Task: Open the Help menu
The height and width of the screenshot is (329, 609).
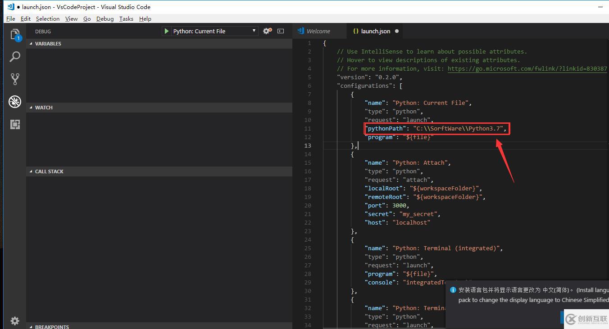Action: [145, 18]
